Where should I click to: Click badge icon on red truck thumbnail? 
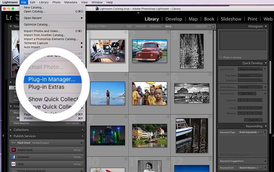point(168,32)
